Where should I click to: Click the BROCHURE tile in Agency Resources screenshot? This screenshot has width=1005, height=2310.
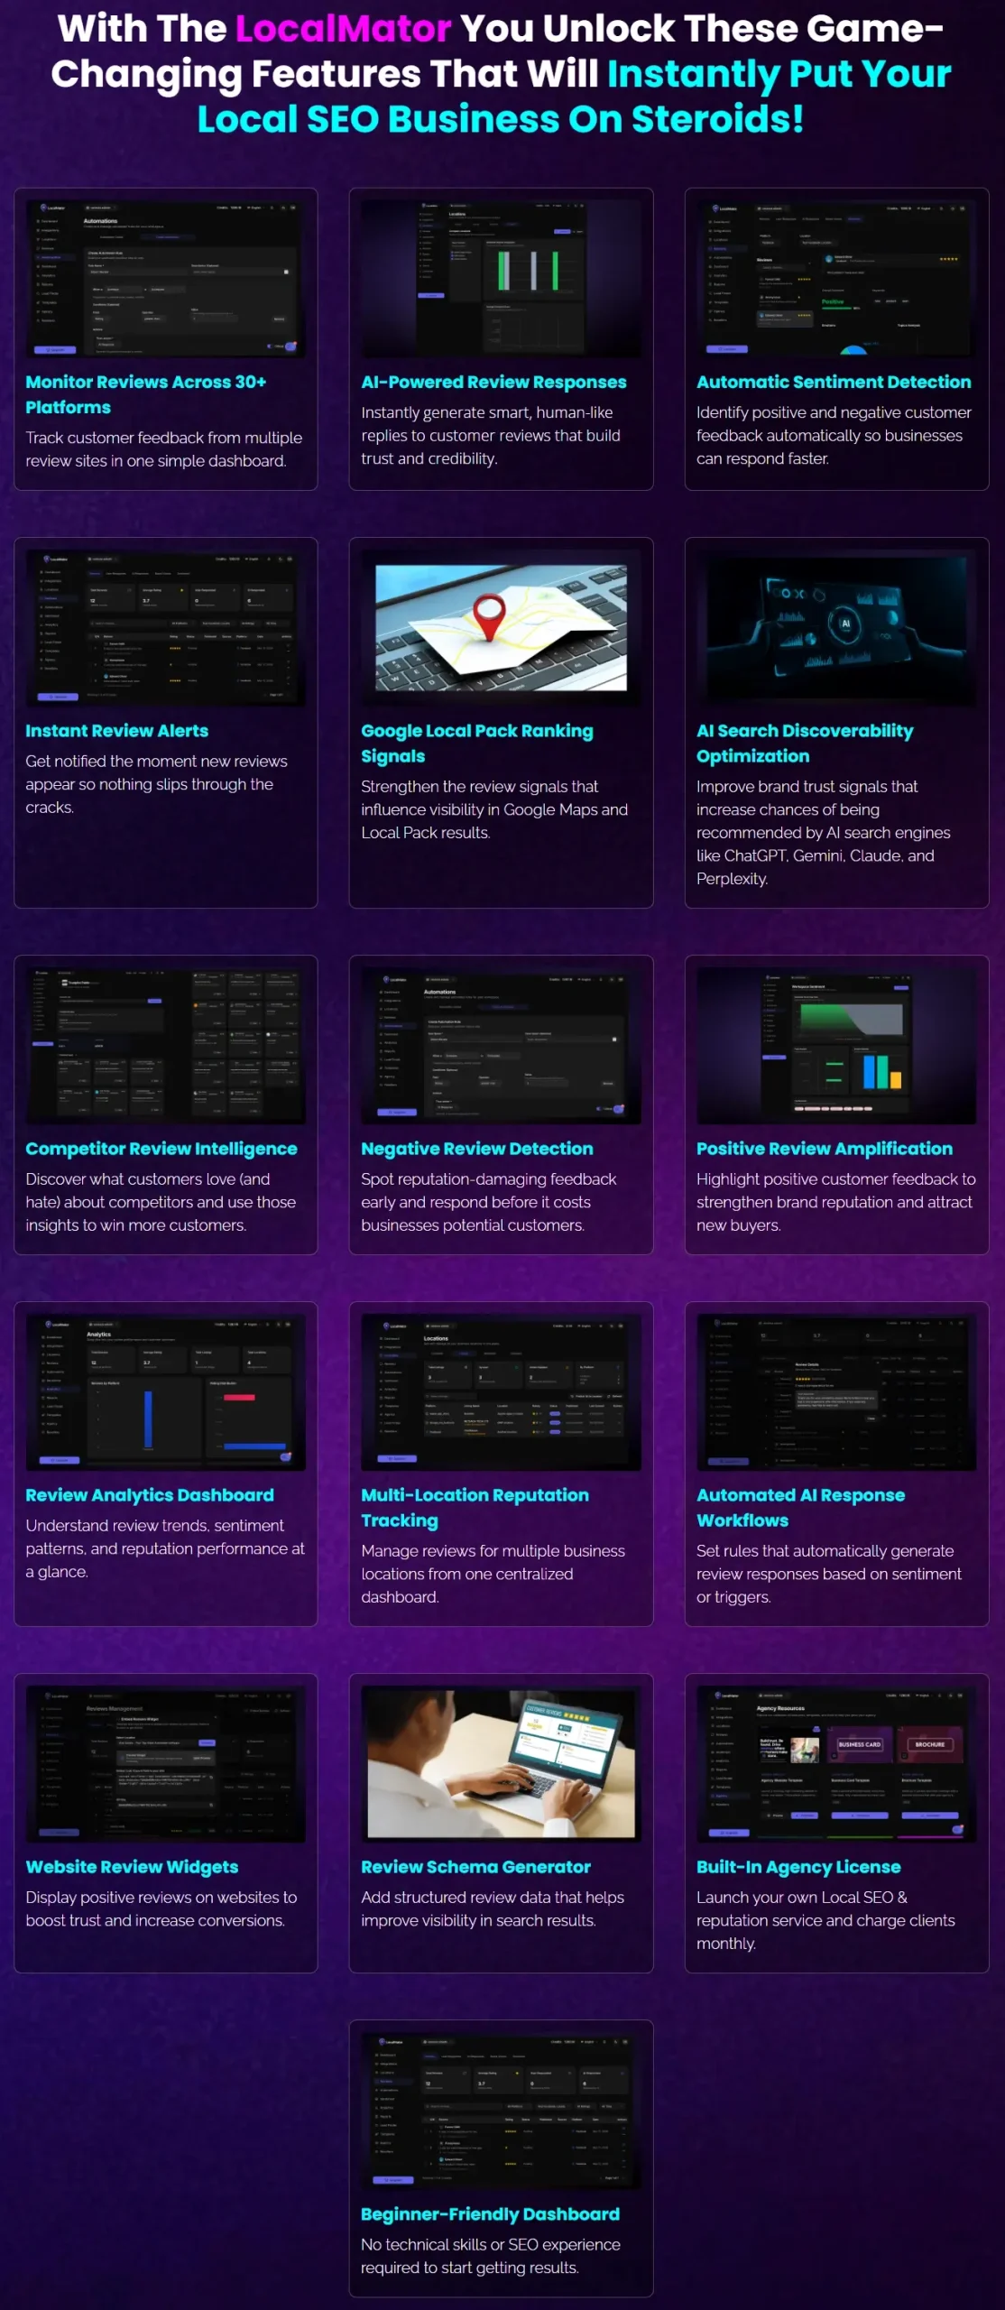pyautogui.click(x=930, y=1744)
